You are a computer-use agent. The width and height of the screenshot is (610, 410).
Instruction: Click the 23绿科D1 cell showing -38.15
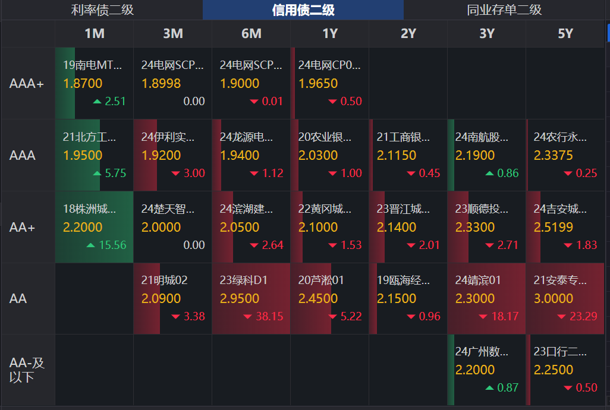(251, 298)
